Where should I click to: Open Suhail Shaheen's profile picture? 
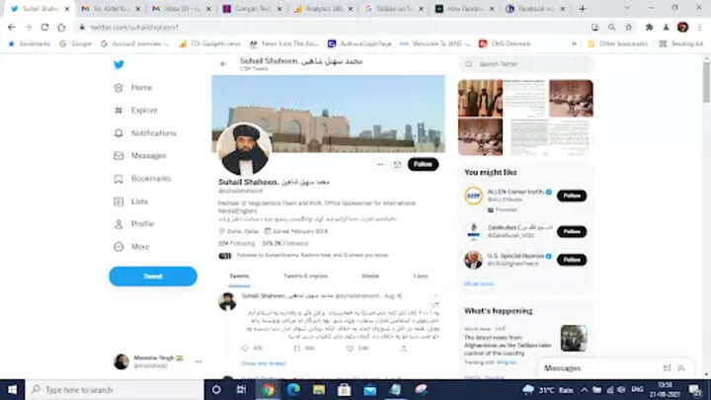244,149
